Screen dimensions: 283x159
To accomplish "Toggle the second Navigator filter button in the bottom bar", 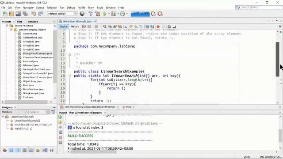I will [11, 150].
